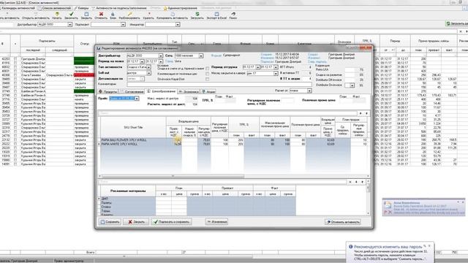Open the month closed dropdown
Viewport: 468px width, 263px height.
point(276,73)
